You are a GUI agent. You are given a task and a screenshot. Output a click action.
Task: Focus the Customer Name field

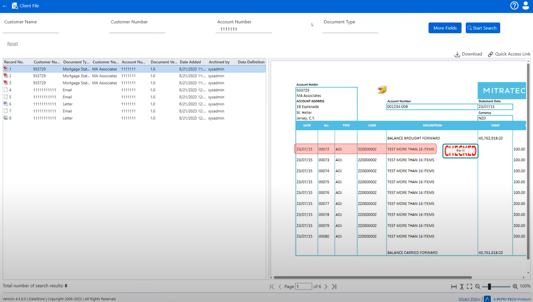pos(31,29)
